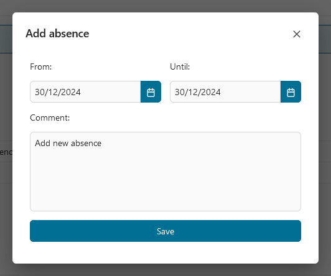Click the 'Add absence' dialog title

(57, 34)
